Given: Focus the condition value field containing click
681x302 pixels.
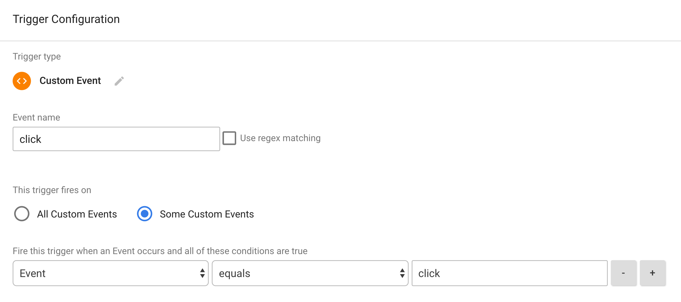Looking at the screenshot, I should point(510,273).
